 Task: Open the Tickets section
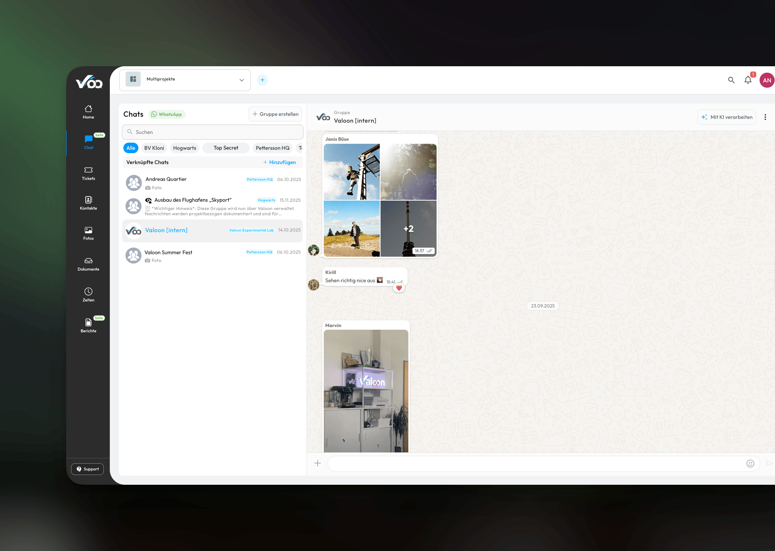click(x=88, y=173)
